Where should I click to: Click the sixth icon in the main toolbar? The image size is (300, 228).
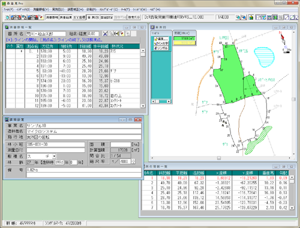pos(35,17)
